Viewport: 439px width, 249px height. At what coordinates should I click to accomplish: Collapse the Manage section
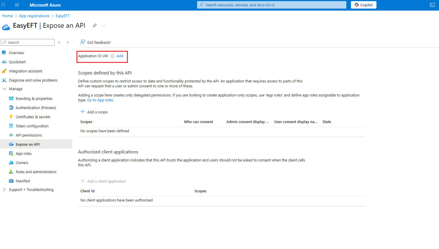(4, 89)
